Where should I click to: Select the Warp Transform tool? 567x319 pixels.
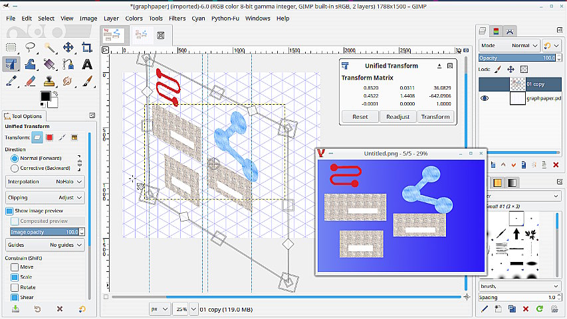click(x=30, y=64)
